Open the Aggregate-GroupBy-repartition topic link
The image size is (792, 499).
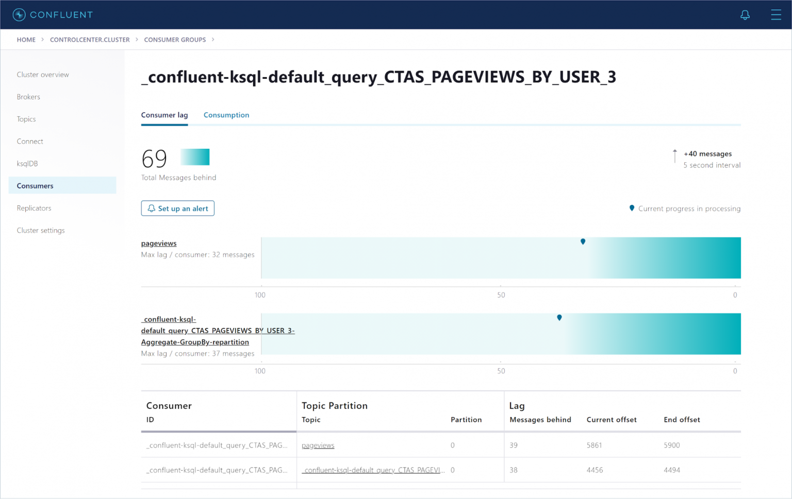pyautogui.click(x=195, y=342)
